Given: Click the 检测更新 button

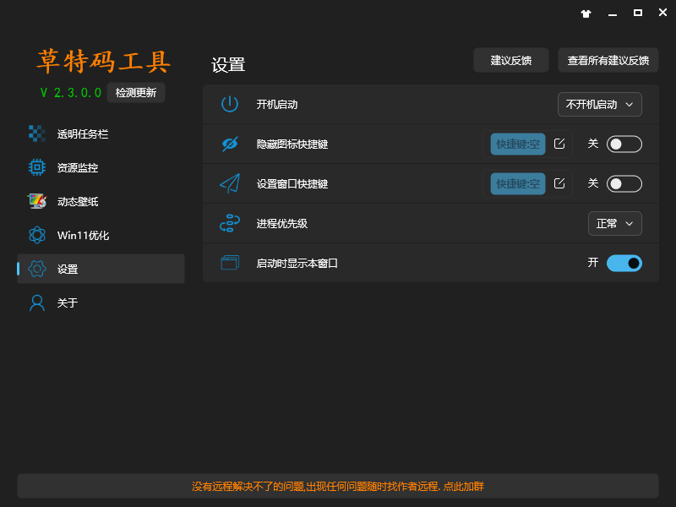Looking at the screenshot, I should tap(136, 92).
